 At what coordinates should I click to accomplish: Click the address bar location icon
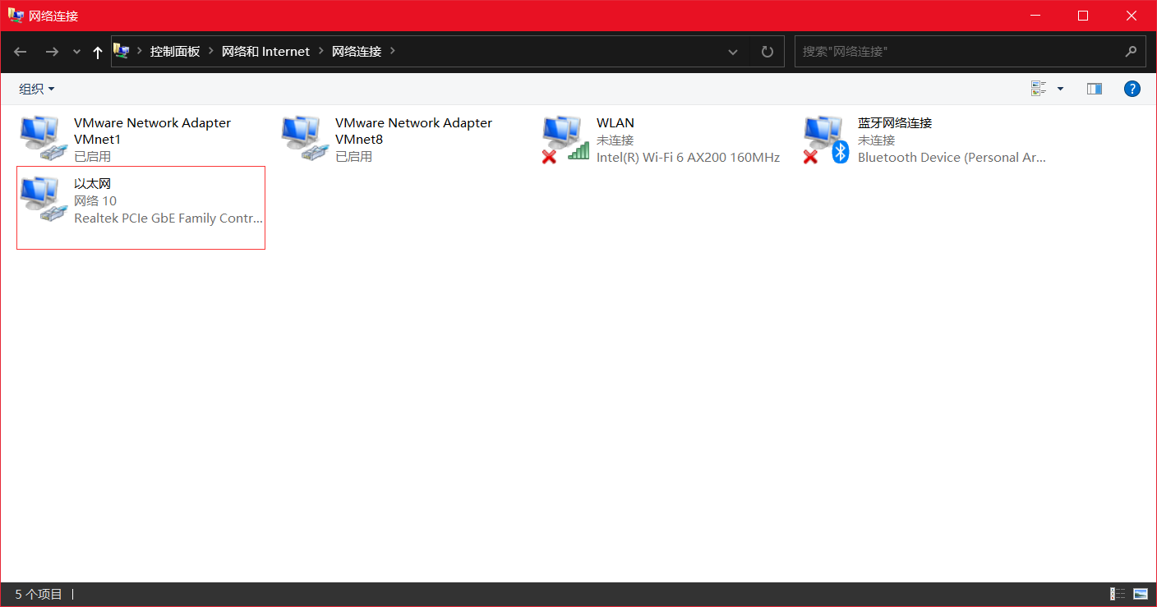click(x=122, y=51)
